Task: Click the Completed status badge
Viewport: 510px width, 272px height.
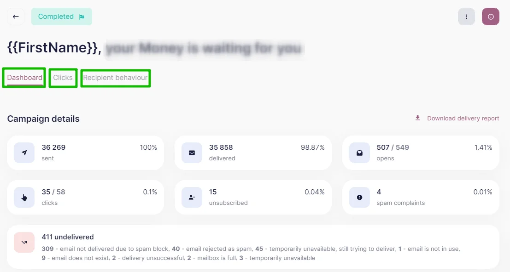Action: coord(61,17)
